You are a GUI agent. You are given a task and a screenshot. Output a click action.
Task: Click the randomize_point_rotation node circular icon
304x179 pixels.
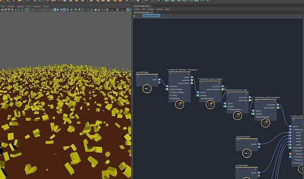(x=210, y=105)
